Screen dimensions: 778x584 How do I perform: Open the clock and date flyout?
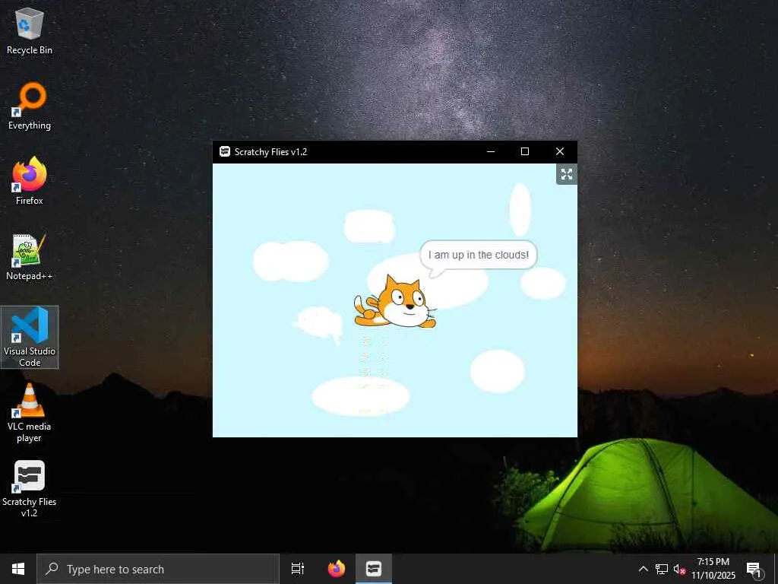click(713, 569)
